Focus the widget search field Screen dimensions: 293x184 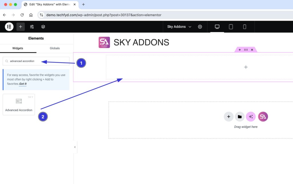pyautogui.click(x=36, y=61)
